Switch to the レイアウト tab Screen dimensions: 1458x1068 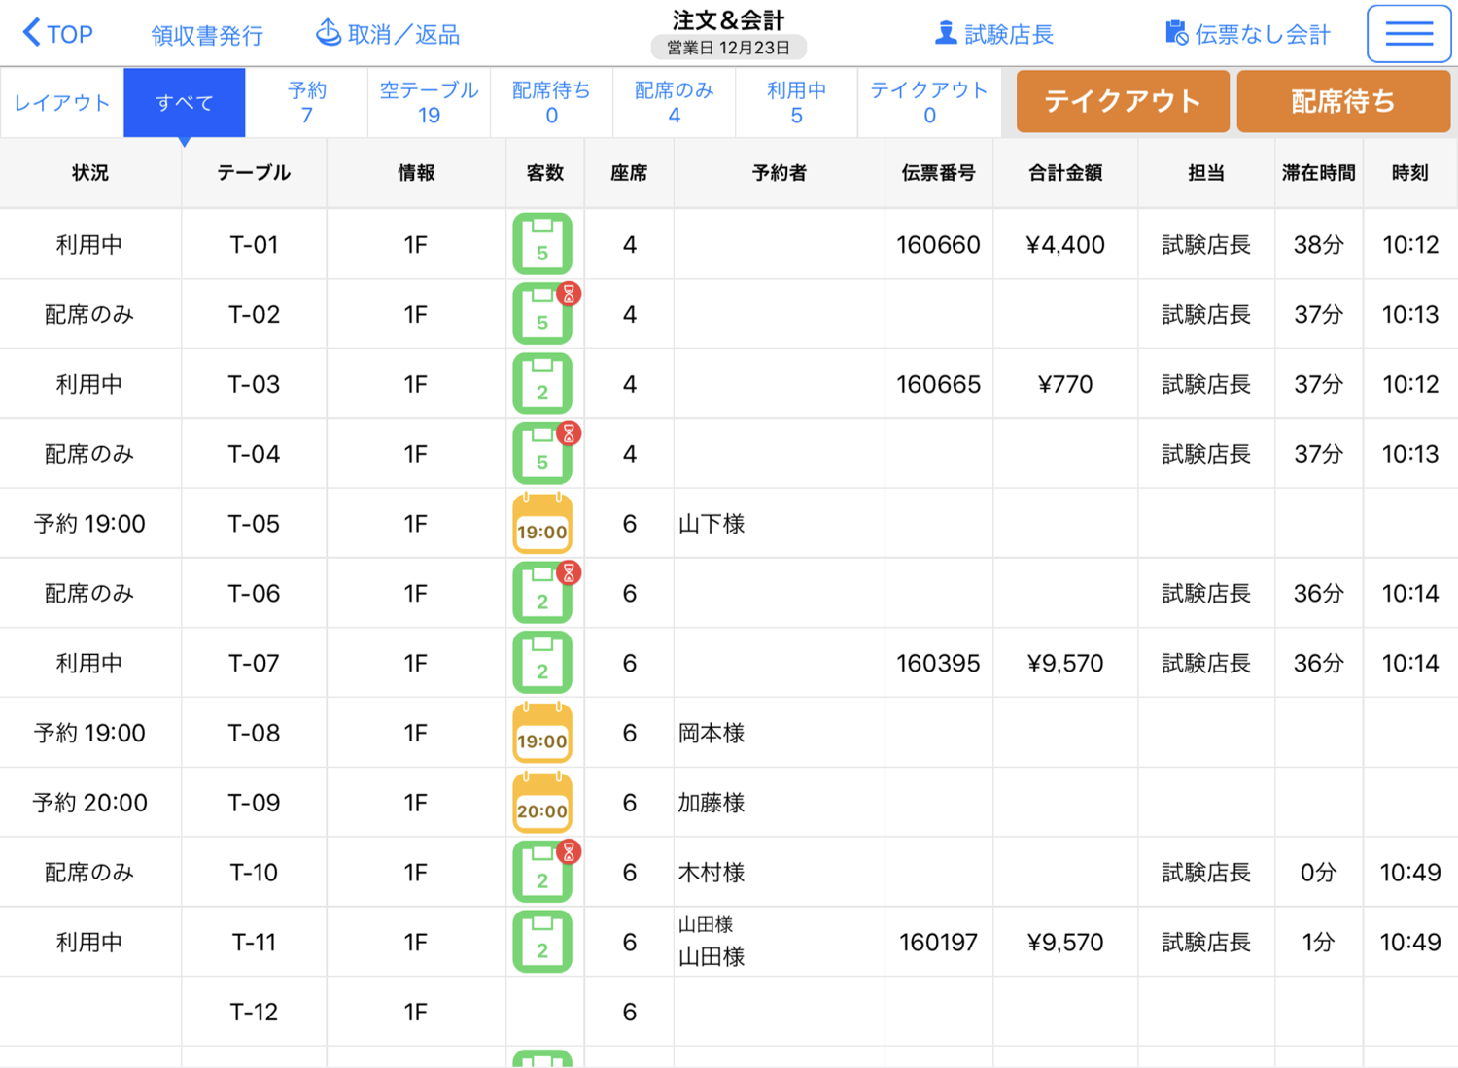click(62, 103)
